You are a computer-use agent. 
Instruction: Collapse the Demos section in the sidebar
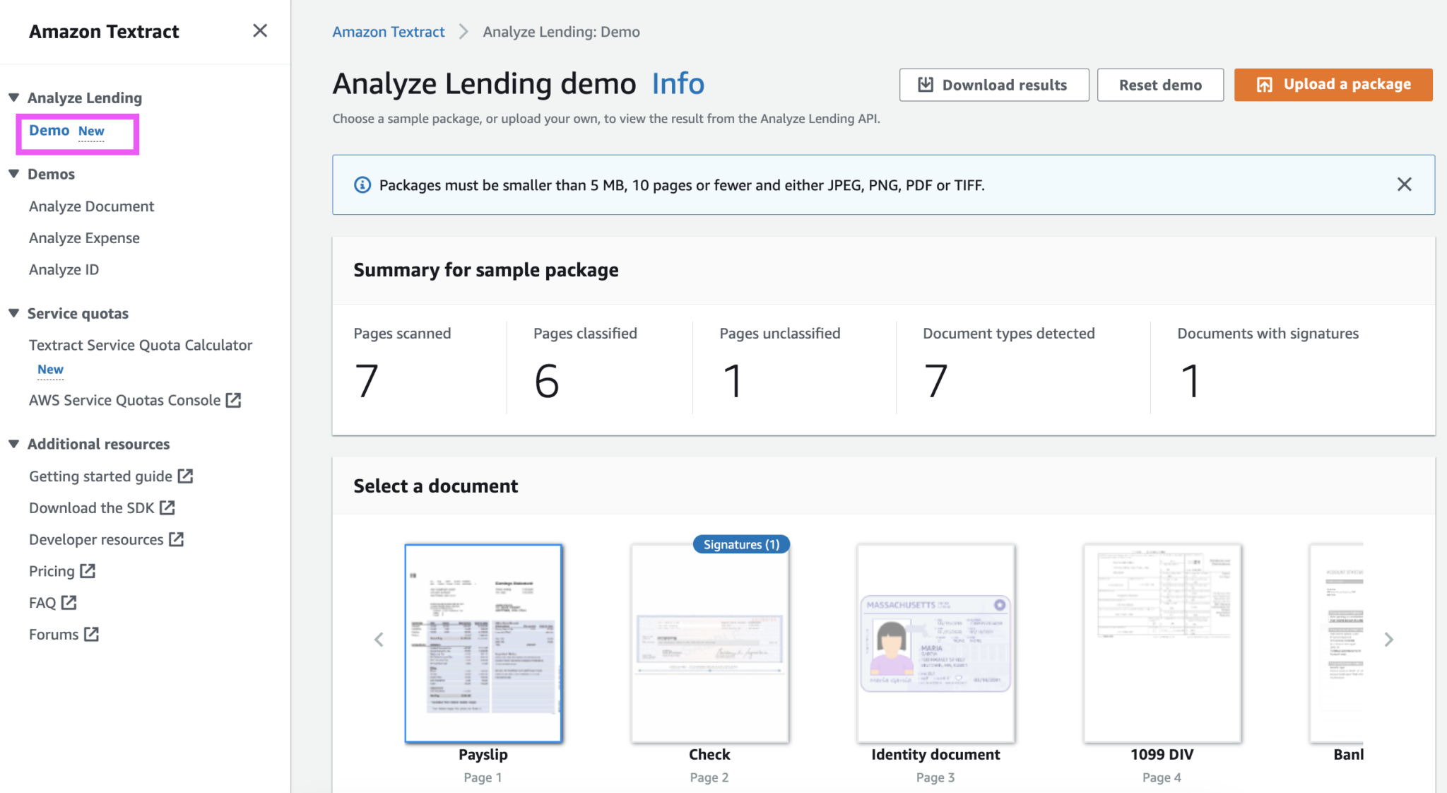click(x=13, y=174)
